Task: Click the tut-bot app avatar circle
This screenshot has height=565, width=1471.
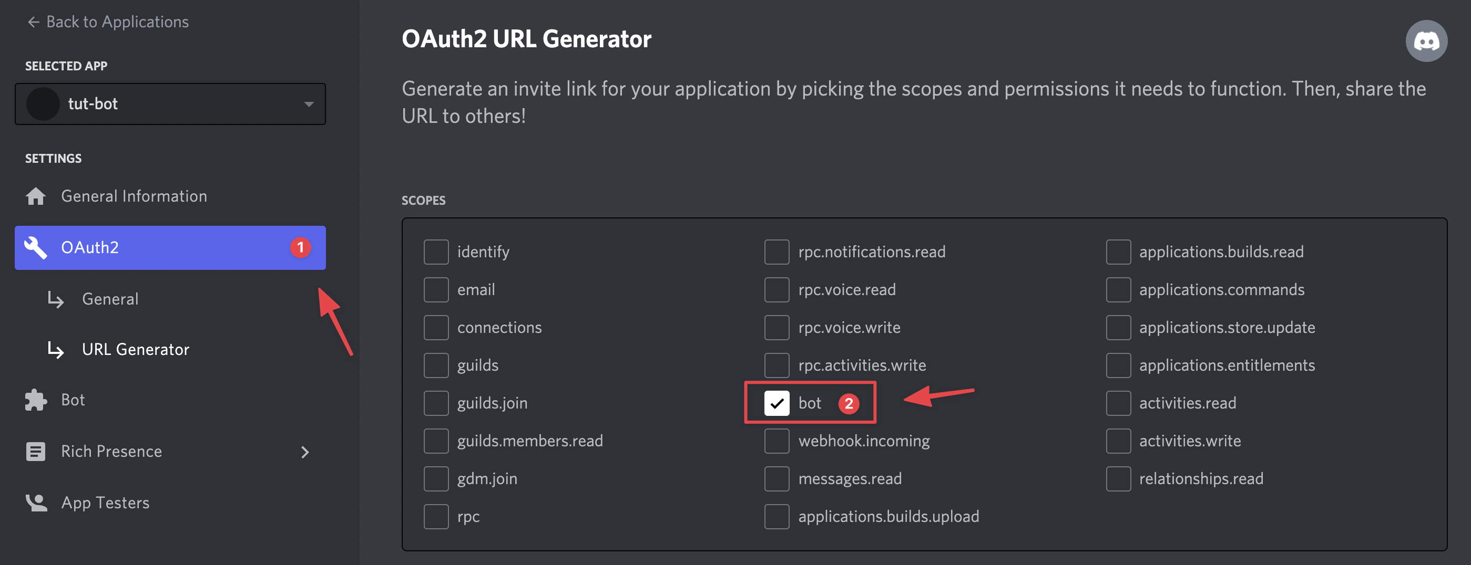Action: coord(43,104)
